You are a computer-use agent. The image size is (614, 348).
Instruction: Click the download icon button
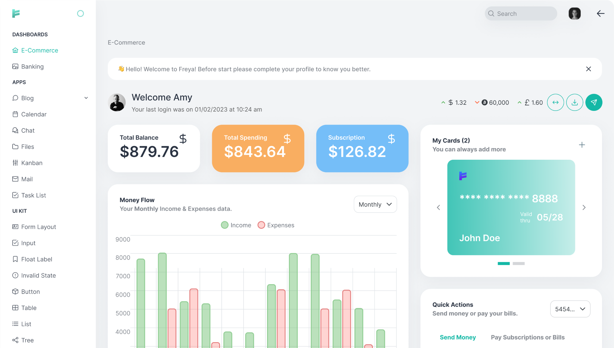575,102
